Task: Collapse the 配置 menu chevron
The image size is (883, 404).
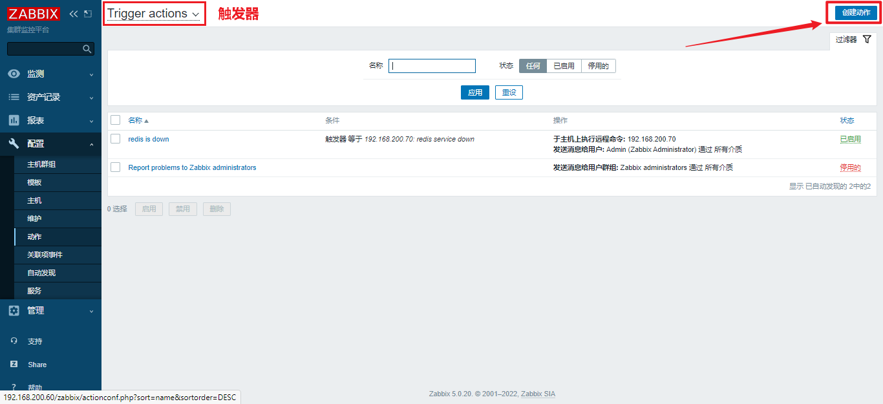Action: (91, 144)
